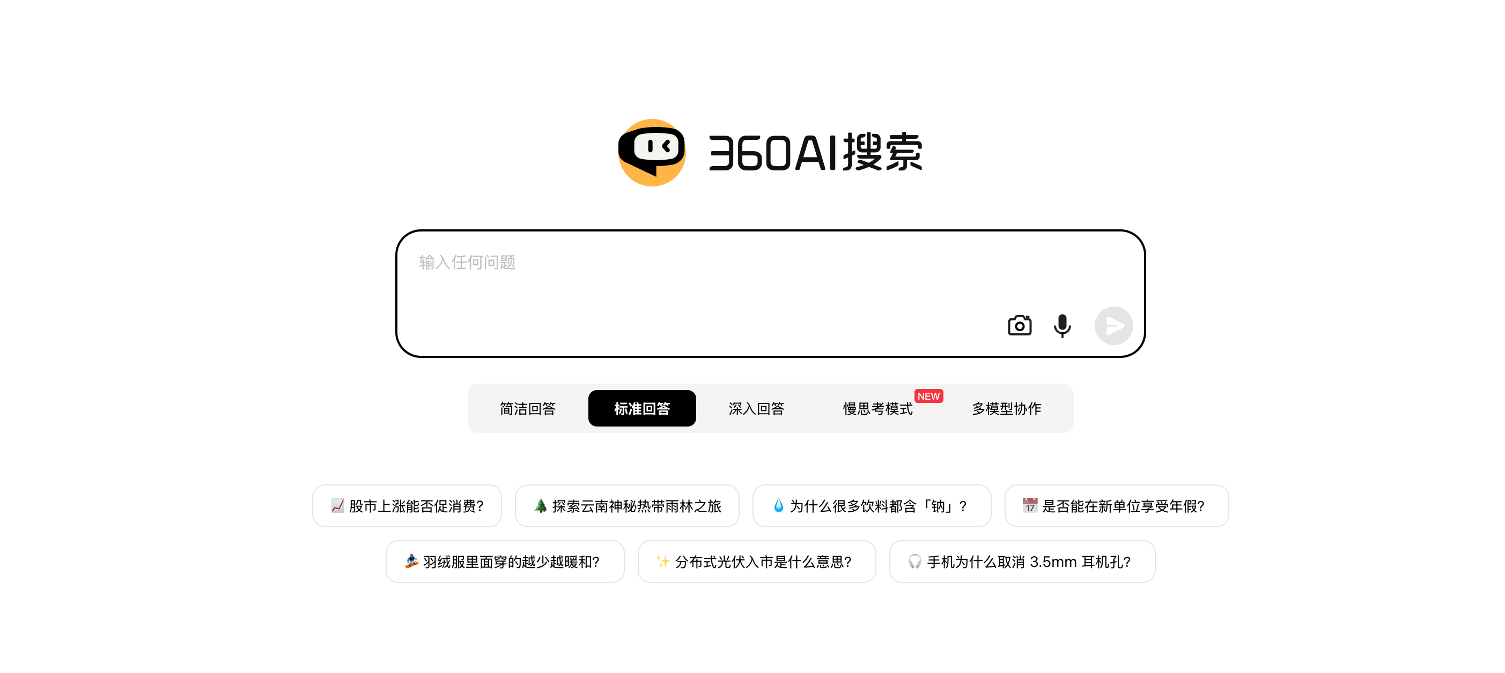Click the 360AI mascot logo
Viewport: 1505px width, 673px height.
pos(652,153)
